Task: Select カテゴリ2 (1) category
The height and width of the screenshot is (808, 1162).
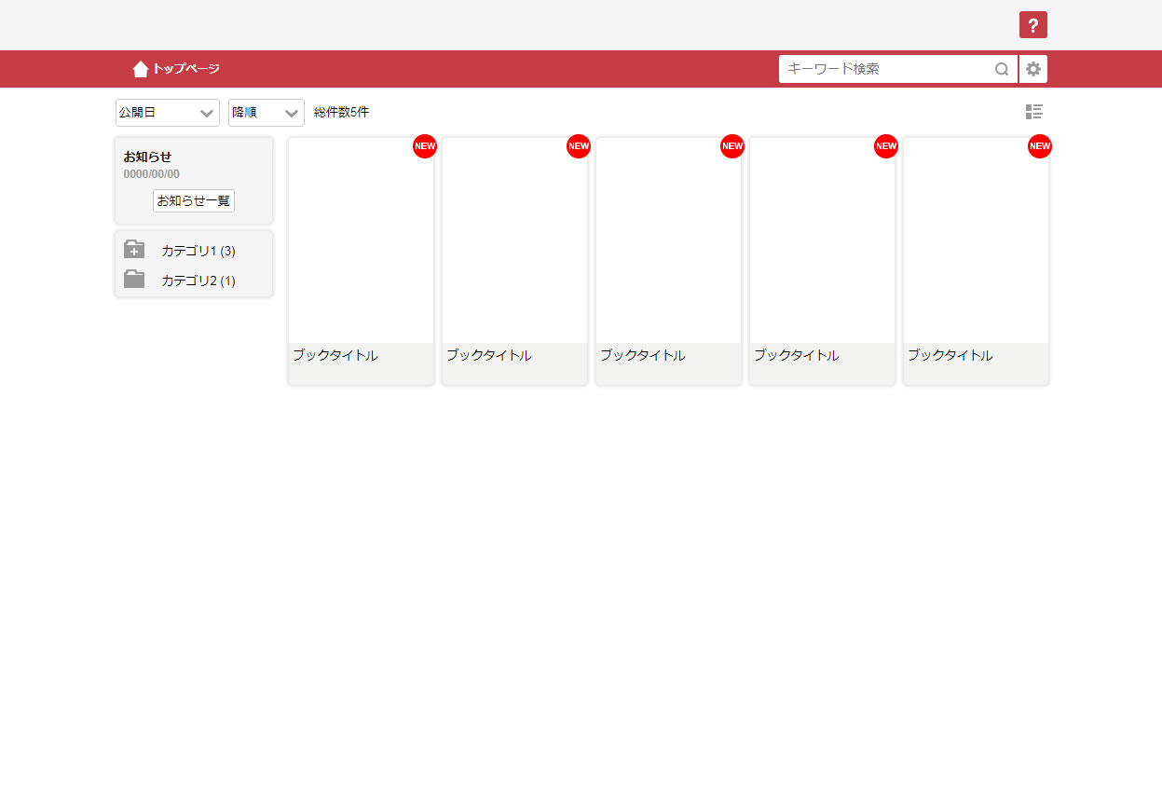Action: coord(198,281)
